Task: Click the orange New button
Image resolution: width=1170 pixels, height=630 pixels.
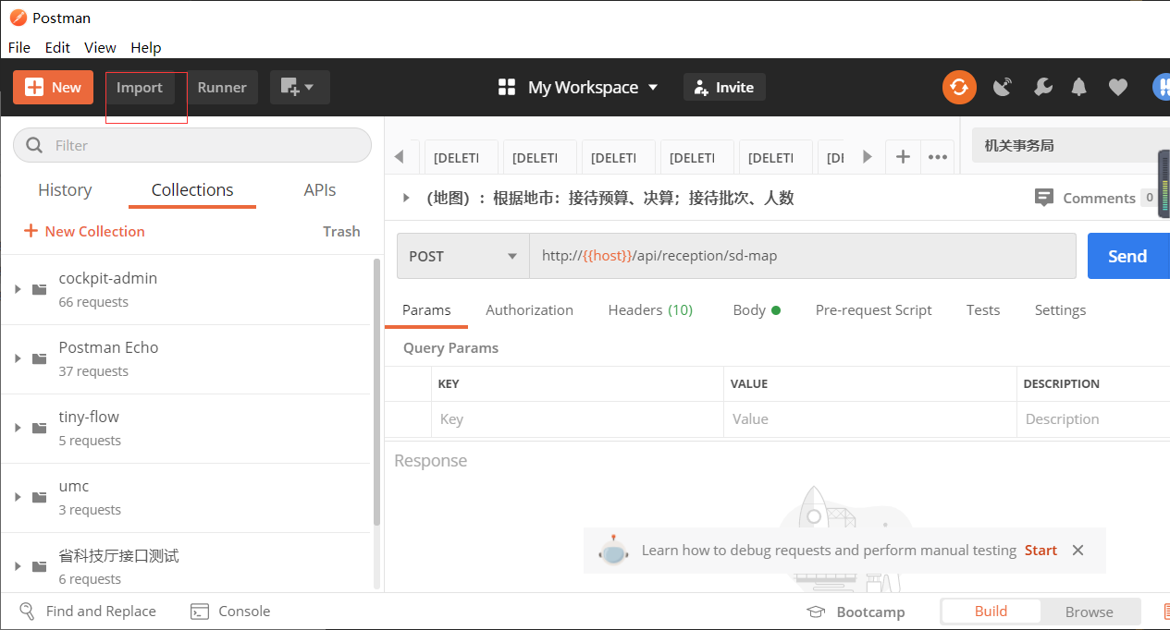Action: point(53,88)
